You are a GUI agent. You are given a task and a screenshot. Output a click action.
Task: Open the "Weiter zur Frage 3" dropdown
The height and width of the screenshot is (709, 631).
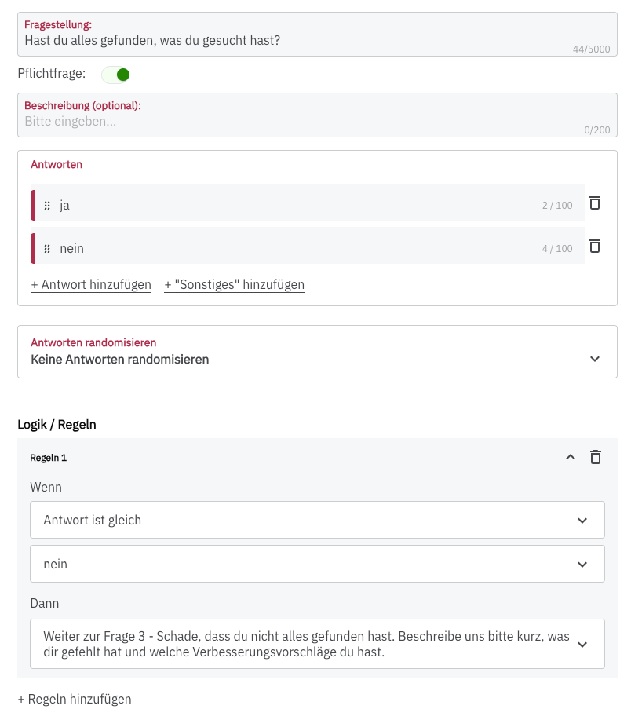coord(317,644)
